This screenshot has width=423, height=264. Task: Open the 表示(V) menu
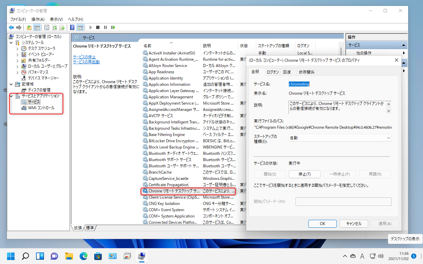click(x=57, y=19)
